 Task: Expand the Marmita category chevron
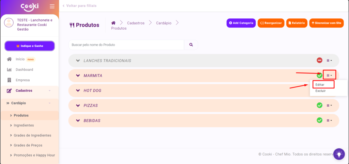tap(78, 76)
